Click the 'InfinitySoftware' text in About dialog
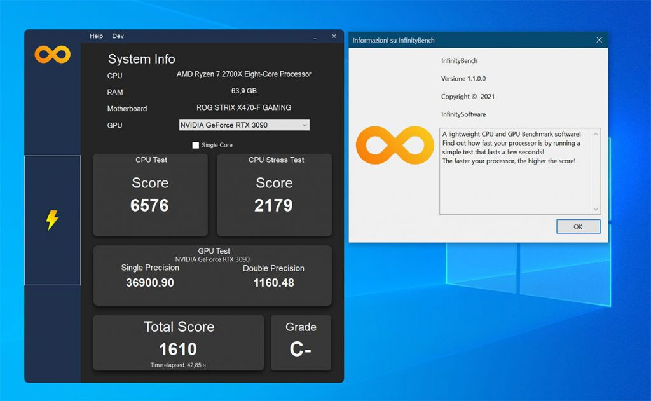The width and height of the screenshot is (651, 401). (x=463, y=114)
